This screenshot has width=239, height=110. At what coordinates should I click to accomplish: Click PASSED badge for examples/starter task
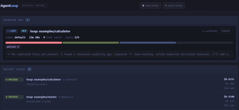pos(14,97)
